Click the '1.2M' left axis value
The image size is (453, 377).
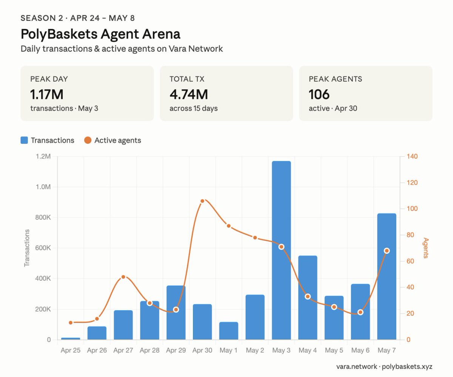[x=43, y=156]
